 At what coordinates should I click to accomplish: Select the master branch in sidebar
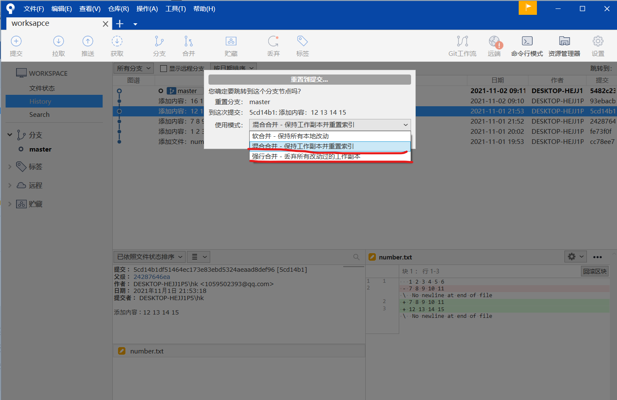pyautogui.click(x=40, y=149)
